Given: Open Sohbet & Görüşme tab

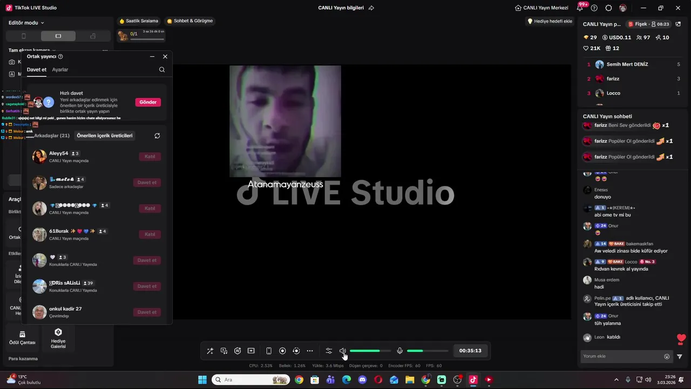Looking at the screenshot, I should (x=190, y=21).
